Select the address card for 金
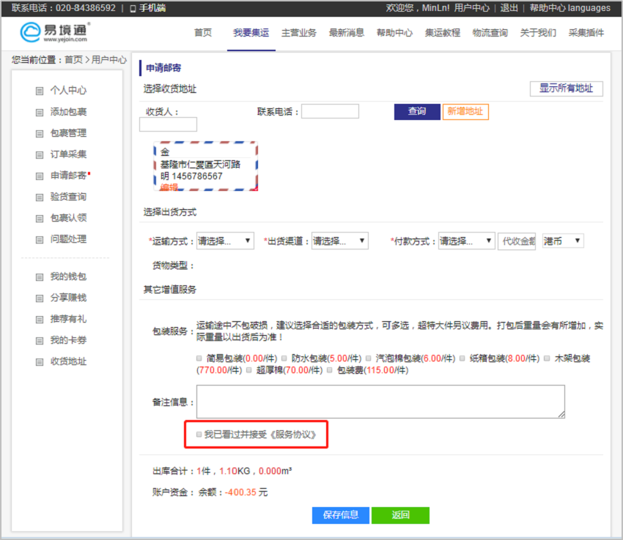The image size is (623, 540). tap(206, 166)
